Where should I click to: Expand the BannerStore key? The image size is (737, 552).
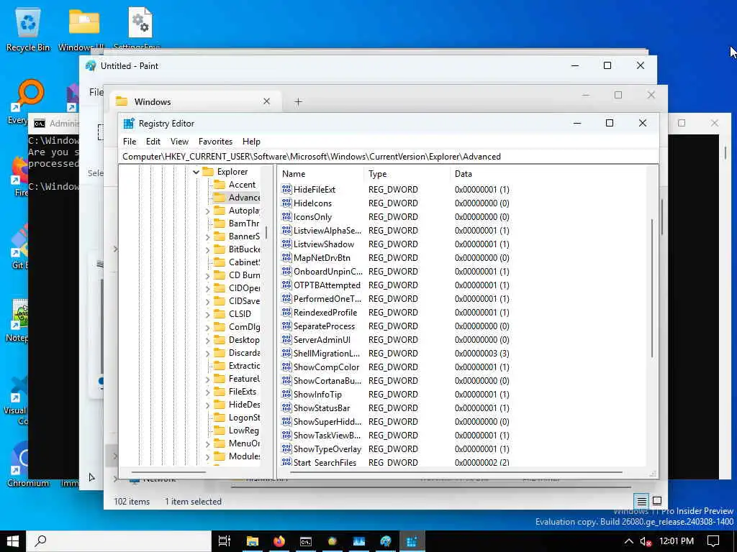(207, 237)
